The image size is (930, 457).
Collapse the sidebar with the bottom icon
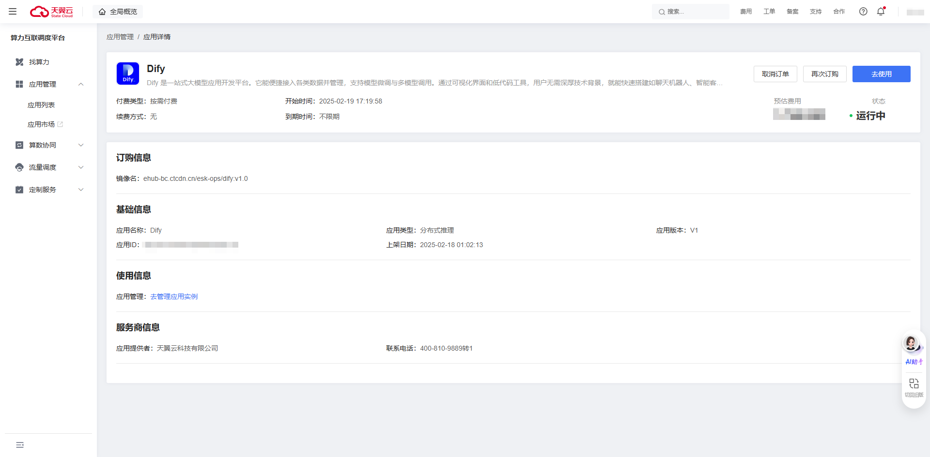point(20,445)
